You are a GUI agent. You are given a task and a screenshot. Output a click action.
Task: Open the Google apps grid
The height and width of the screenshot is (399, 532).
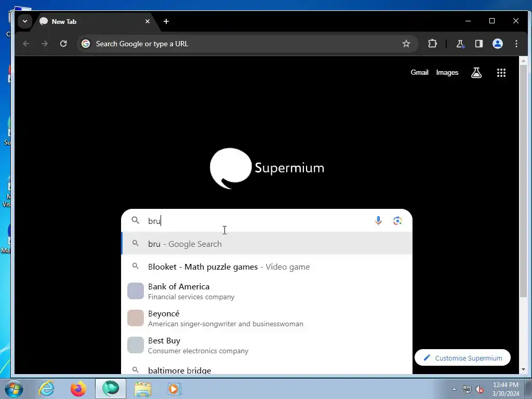click(x=501, y=73)
